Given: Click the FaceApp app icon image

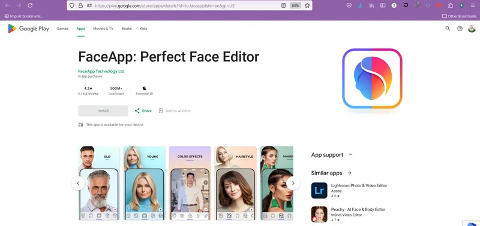Looking at the screenshot, I should click(x=372, y=78).
